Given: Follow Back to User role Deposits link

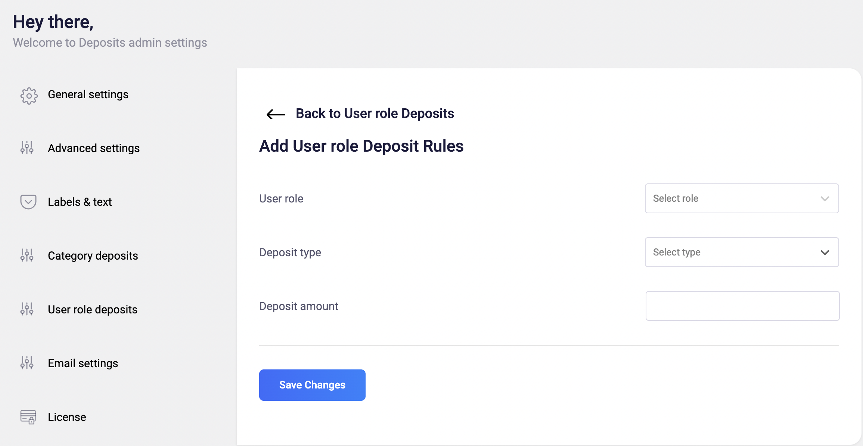Looking at the screenshot, I should [x=375, y=114].
